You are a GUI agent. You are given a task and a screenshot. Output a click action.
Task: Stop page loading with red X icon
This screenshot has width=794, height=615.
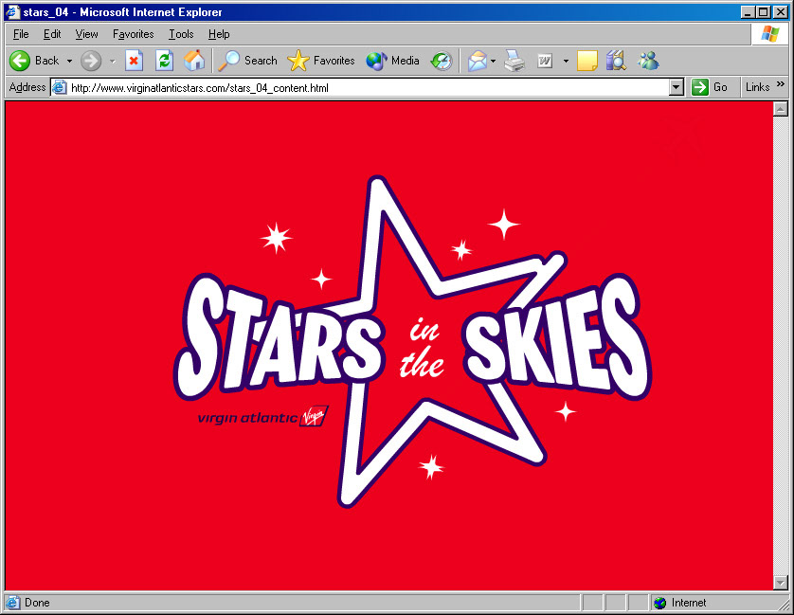pyautogui.click(x=134, y=61)
